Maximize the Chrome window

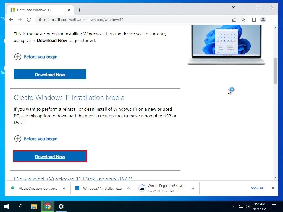259,7
